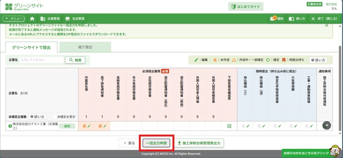
Task: Click the 施工体制台帳作成通知 round icon
Action: pyautogui.click(x=327, y=126)
